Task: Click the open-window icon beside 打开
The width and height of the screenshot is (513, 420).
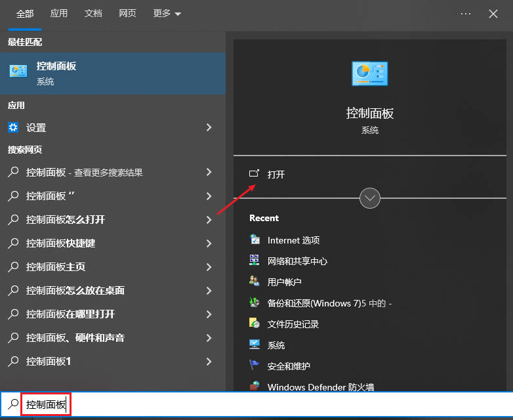Action: [x=255, y=173]
